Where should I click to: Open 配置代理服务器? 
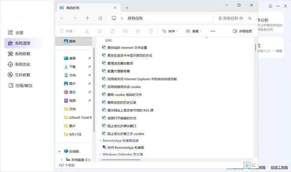pos(116,71)
